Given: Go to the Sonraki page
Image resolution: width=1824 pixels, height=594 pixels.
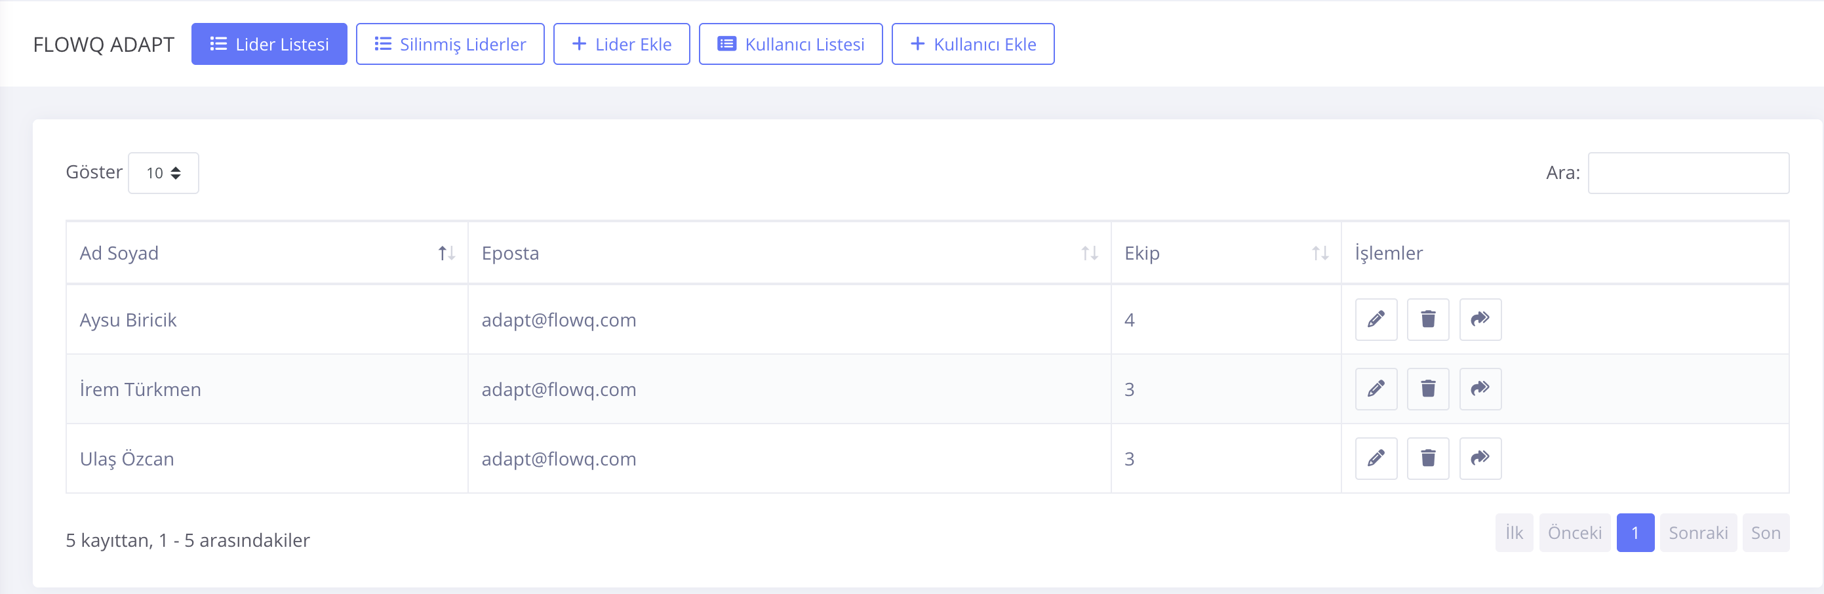Looking at the screenshot, I should point(1697,532).
